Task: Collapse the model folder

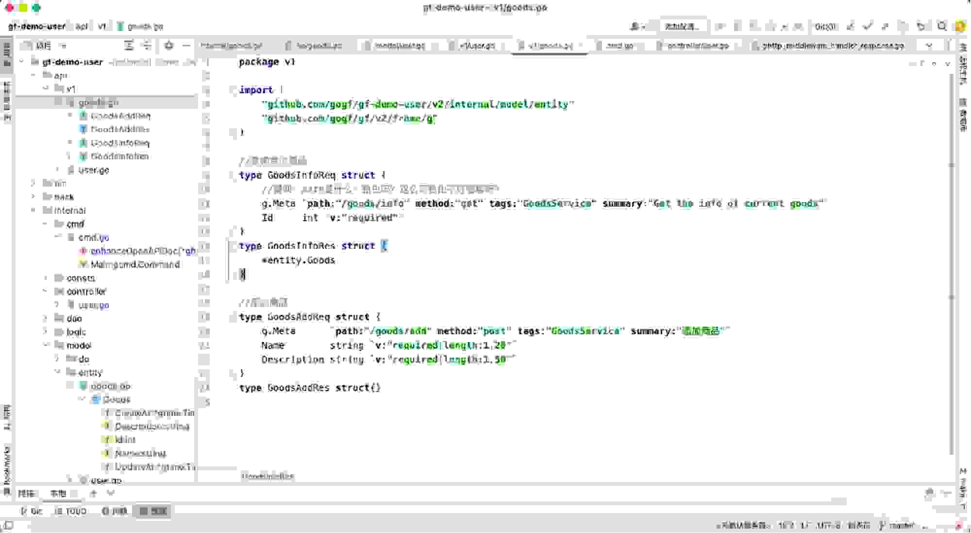Action: (46, 345)
